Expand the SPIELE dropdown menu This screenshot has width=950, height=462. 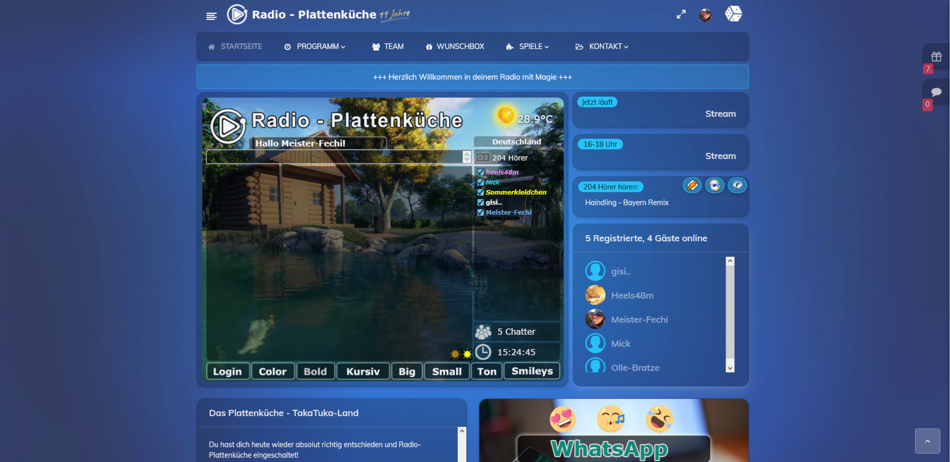tap(528, 47)
